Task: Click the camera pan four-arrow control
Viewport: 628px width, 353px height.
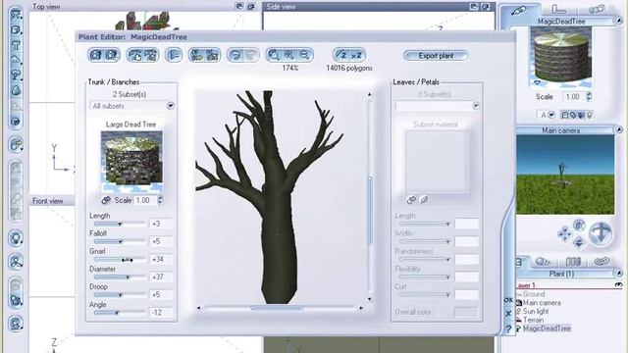Action: click(x=565, y=234)
